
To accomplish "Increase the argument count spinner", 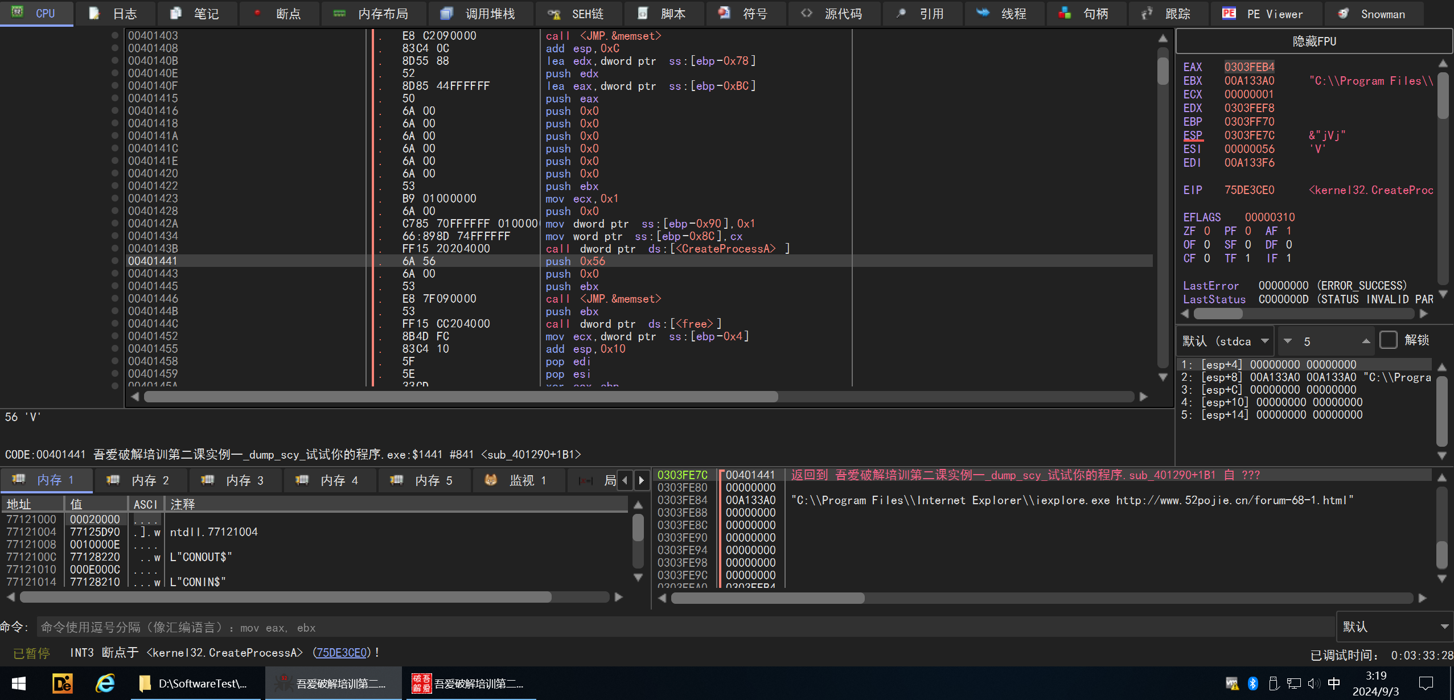I will 1366,341.
